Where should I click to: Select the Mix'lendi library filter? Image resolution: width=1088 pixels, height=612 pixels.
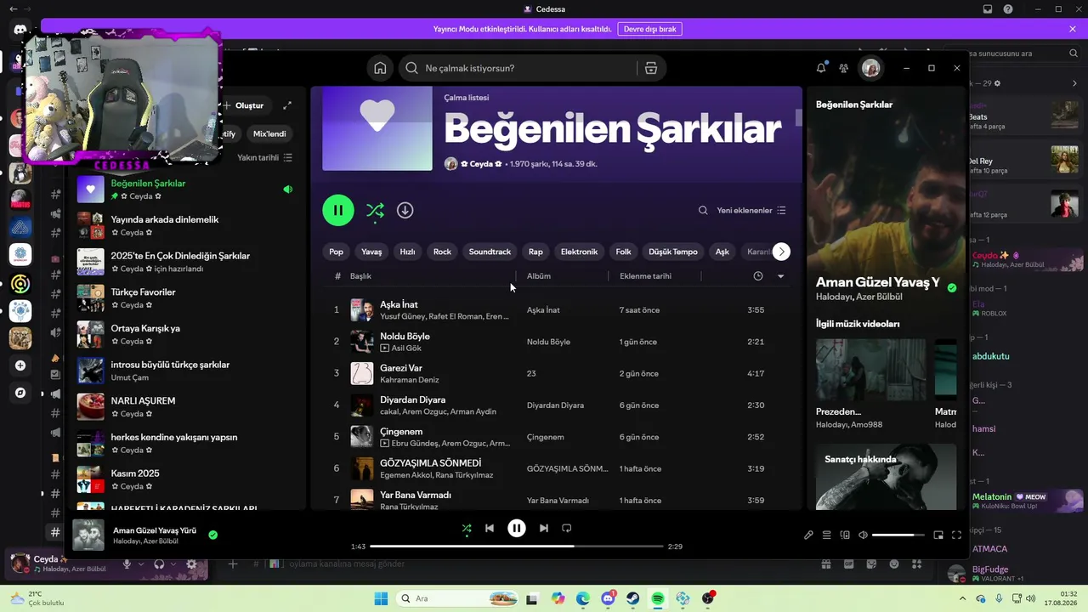click(270, 133)
